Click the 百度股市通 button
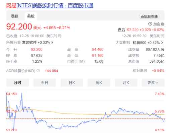The height and width of the screenshot is (133, 181). pos(149,16)
